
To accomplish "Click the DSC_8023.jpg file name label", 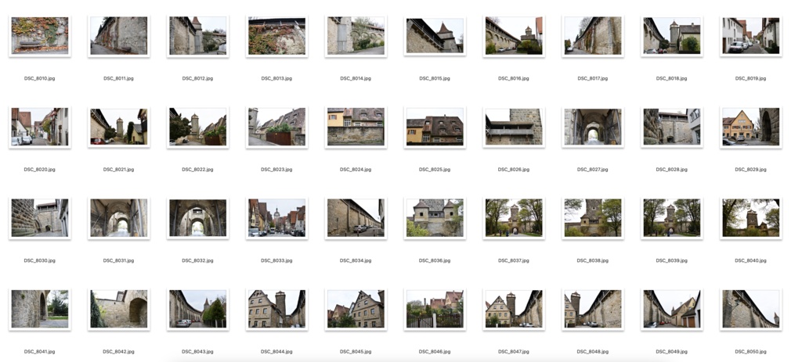I will [276, 170].
